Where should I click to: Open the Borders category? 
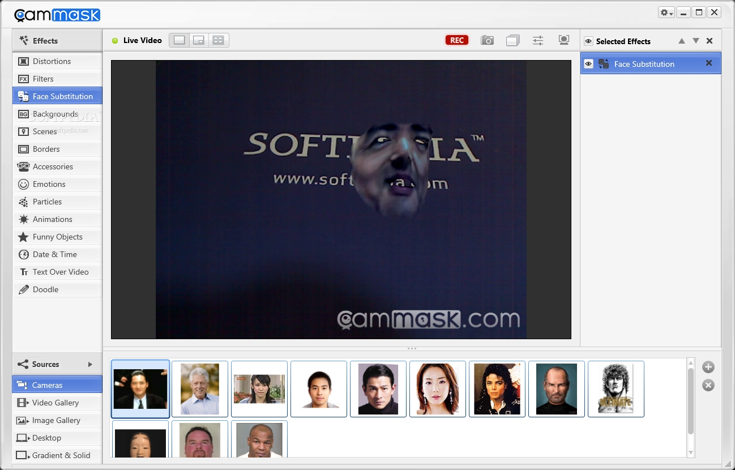[57, 149]
